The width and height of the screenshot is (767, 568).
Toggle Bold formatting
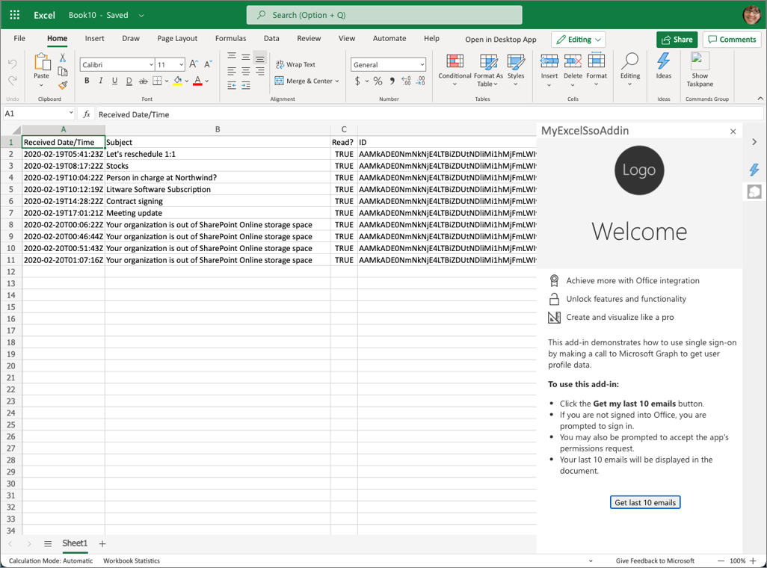pos(87,81)
